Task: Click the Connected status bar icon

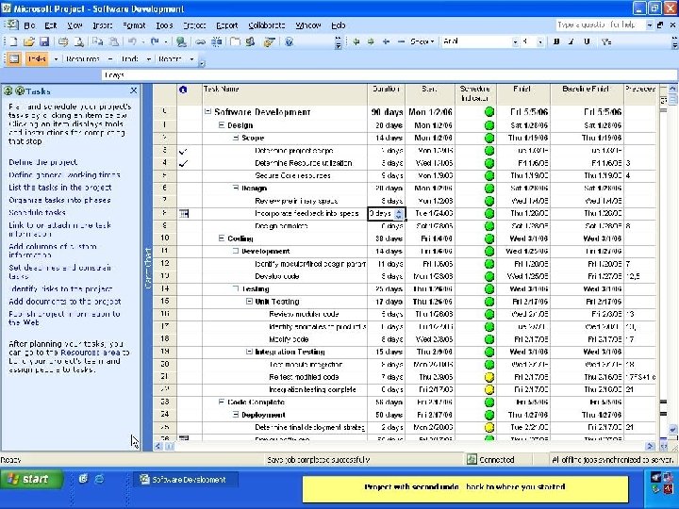Action: pos(472,459)
